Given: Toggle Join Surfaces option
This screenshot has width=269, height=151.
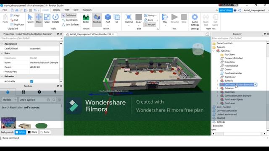Looking at the screenshot, I should click(x=71, y=24).
